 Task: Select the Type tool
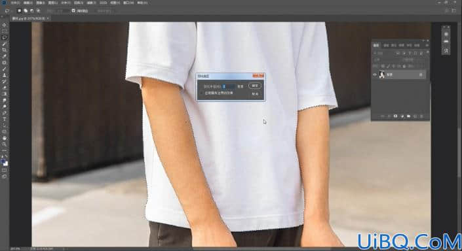[x=5, y=120]
